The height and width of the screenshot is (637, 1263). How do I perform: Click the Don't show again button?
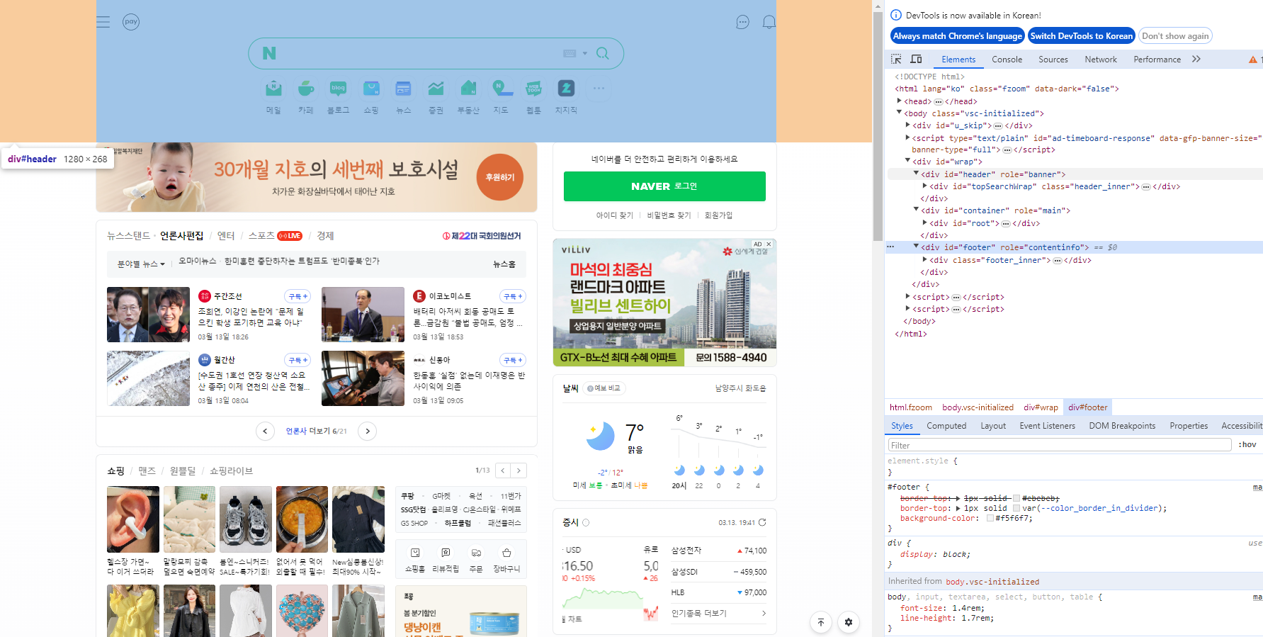1175,36
